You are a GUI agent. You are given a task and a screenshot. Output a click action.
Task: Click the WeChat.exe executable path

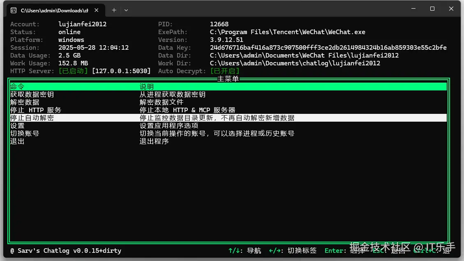pyautogui.click(x=287, y=32)
